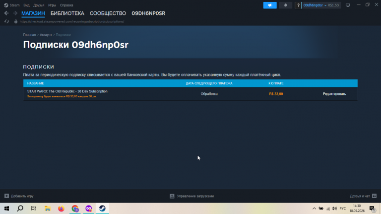Click the volume speaker tray icon
Image resolution: width=381 pixels, height=214 pixels.
[x=334, y=209]
